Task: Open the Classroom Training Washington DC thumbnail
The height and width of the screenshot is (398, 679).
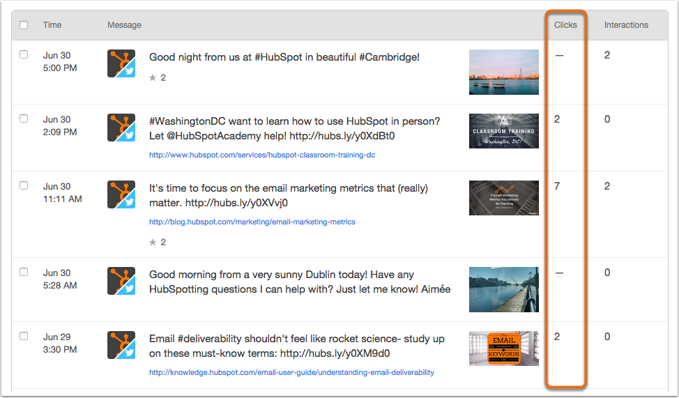Action: pos(503,131)
